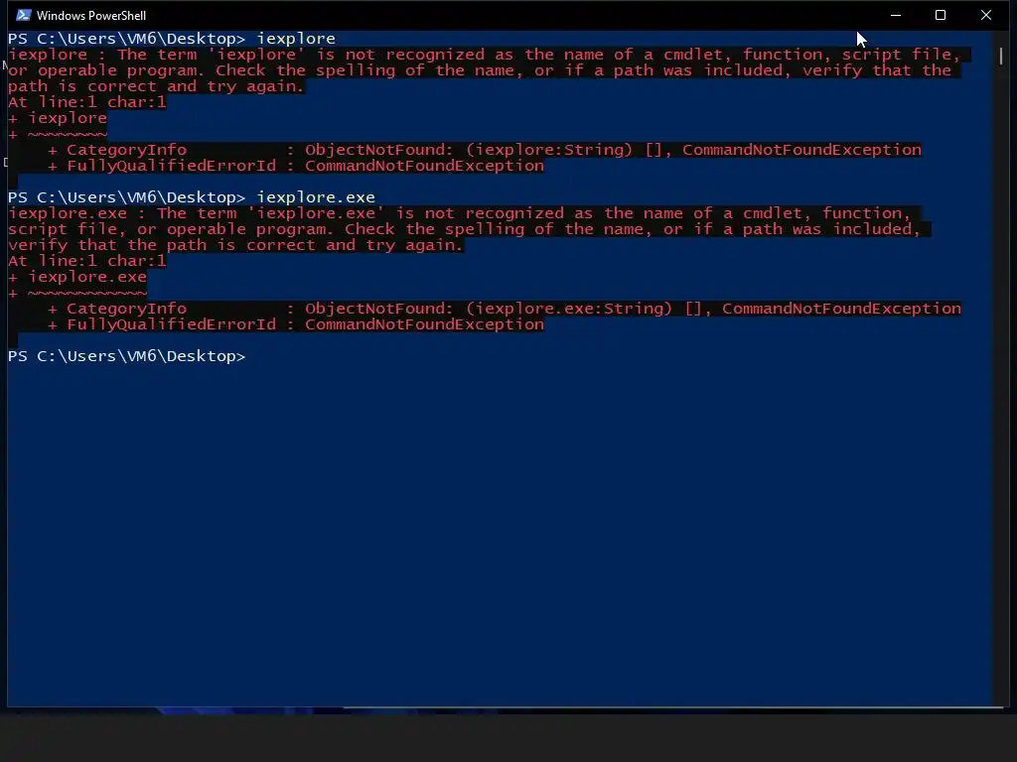Click 'path is correct and try again.' text
Screen dimensions: 1017x762
pyautogui.click(x=156, y=86)
